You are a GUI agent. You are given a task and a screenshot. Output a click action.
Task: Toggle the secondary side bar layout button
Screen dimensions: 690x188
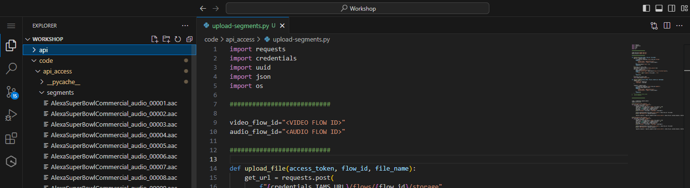coord(672,8)
